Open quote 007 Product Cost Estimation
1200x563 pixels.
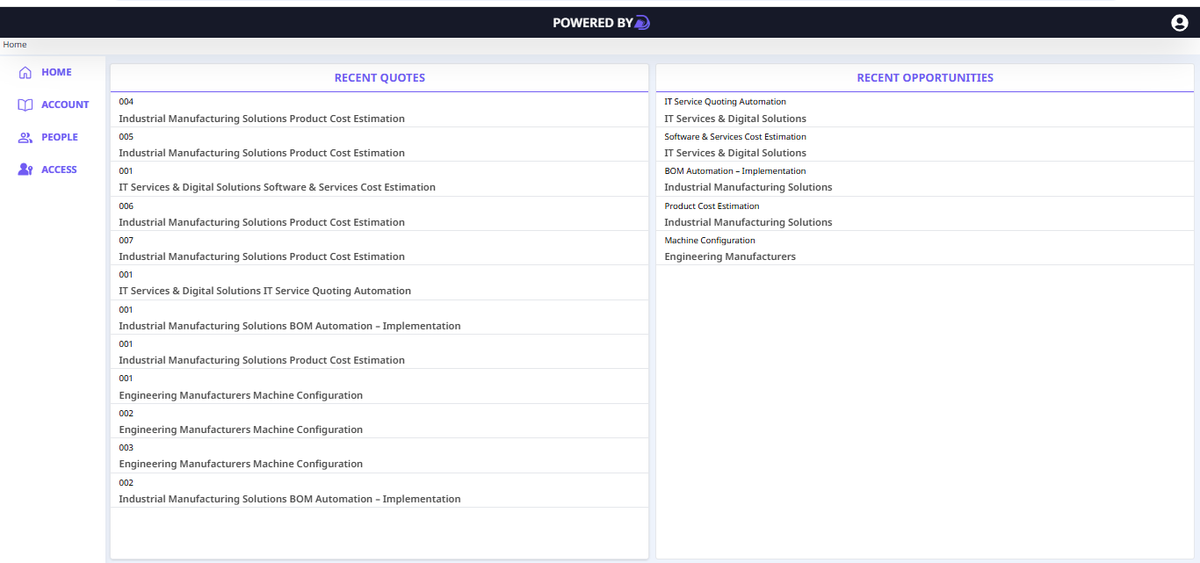tap(262, 256)
